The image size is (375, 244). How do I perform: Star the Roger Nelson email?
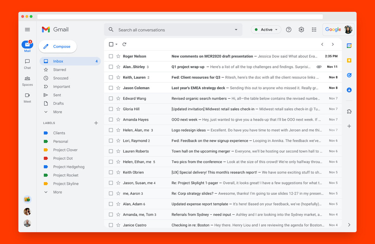pyautogui.click(x=118, y=56)
